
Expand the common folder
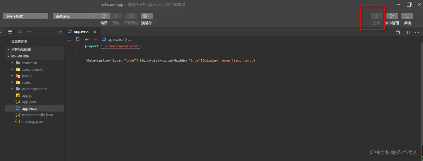click(35, 63)
